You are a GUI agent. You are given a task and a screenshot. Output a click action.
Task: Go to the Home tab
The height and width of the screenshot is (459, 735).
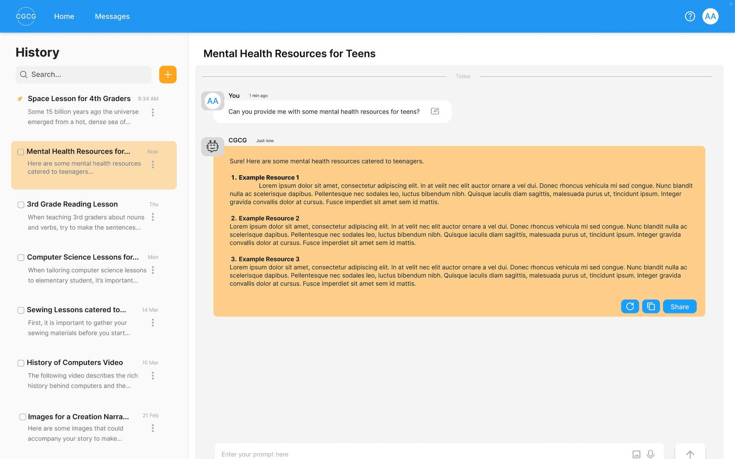(x=64, y=16)
